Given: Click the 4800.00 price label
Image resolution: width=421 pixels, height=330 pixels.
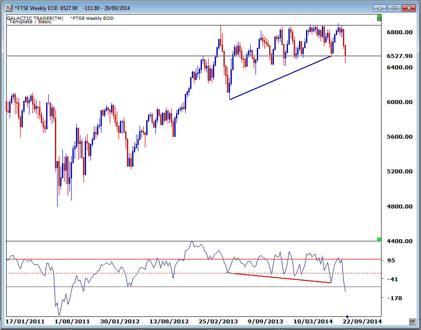Looking at the screenshot, I should point(399,206).
